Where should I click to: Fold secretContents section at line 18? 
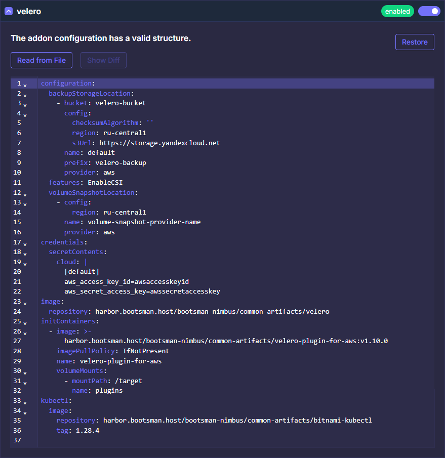pyautogui.click(x=25, y=254)
